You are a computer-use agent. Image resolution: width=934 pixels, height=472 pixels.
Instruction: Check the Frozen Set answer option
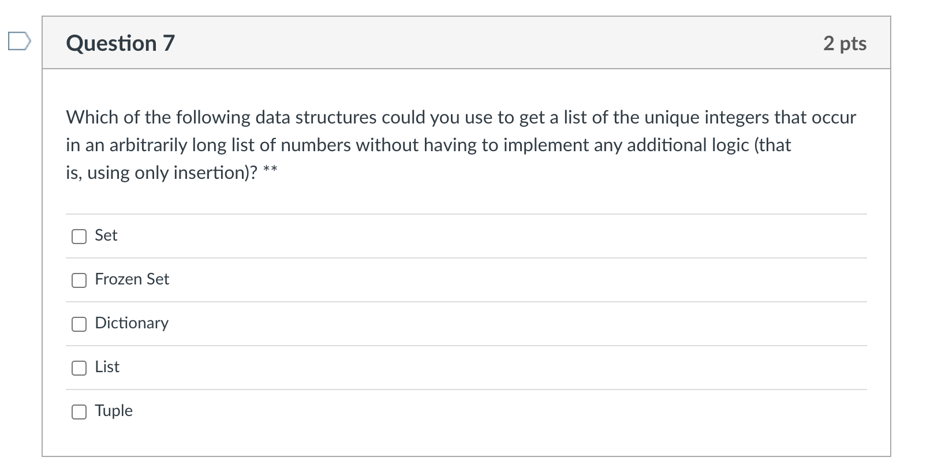click(79, 280)
